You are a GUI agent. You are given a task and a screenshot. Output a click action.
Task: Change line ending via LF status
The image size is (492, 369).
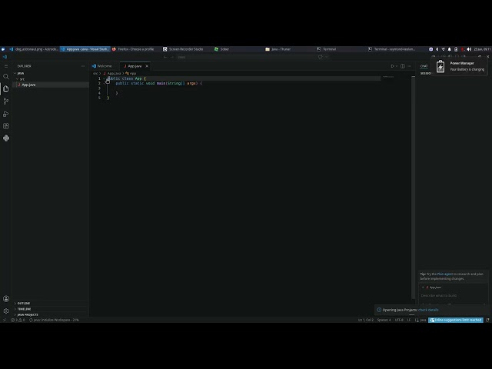tap(409, 320)
